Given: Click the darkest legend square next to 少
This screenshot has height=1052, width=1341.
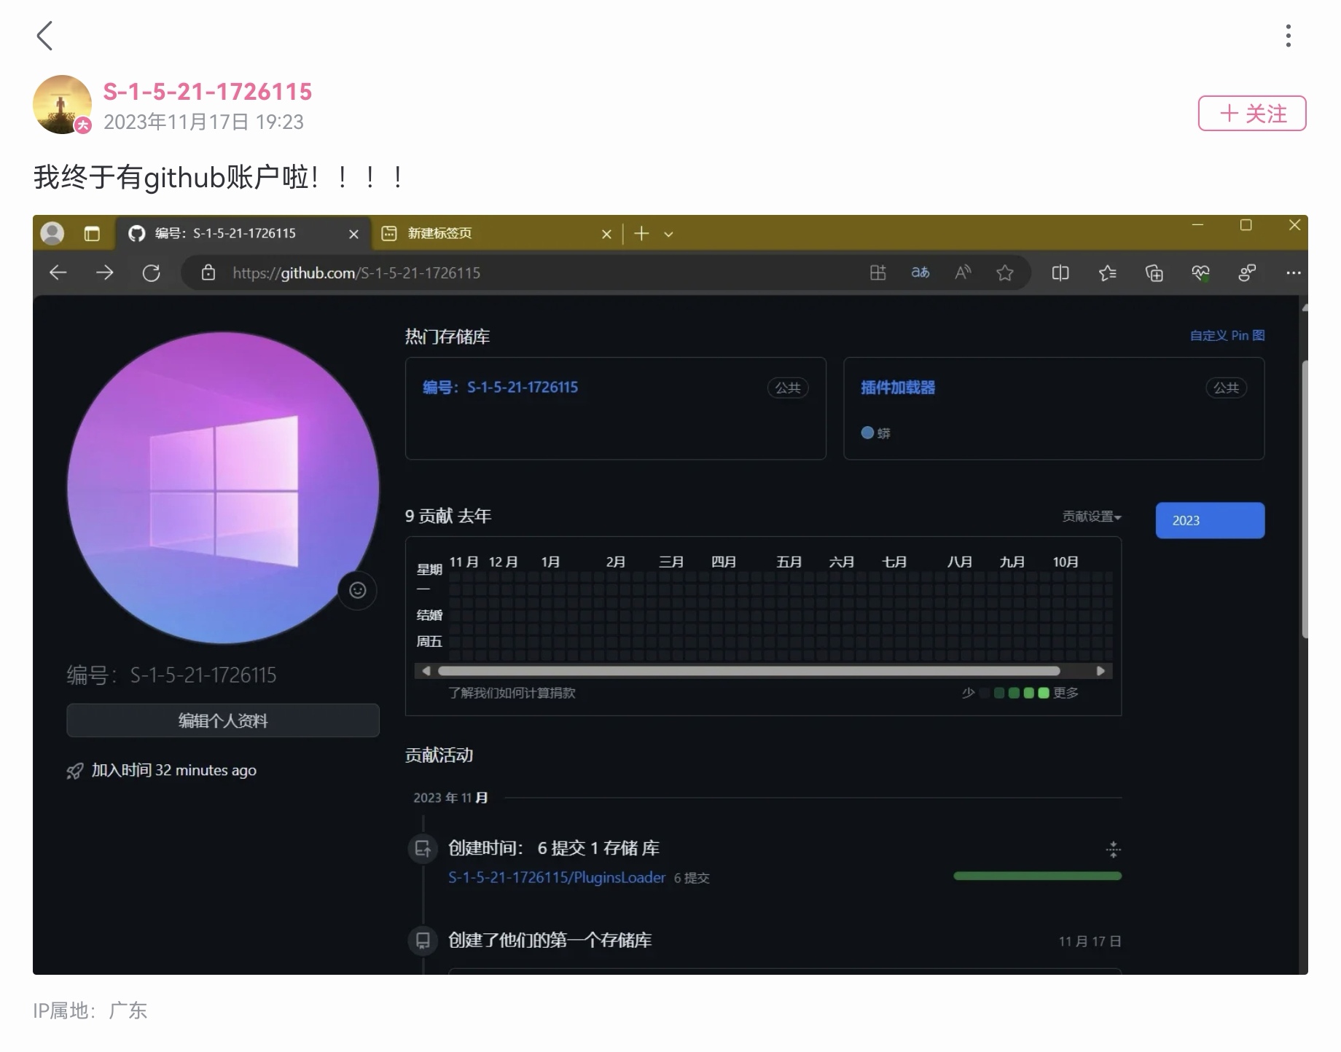Looking at the screenshot, I should tap(985, 693).
